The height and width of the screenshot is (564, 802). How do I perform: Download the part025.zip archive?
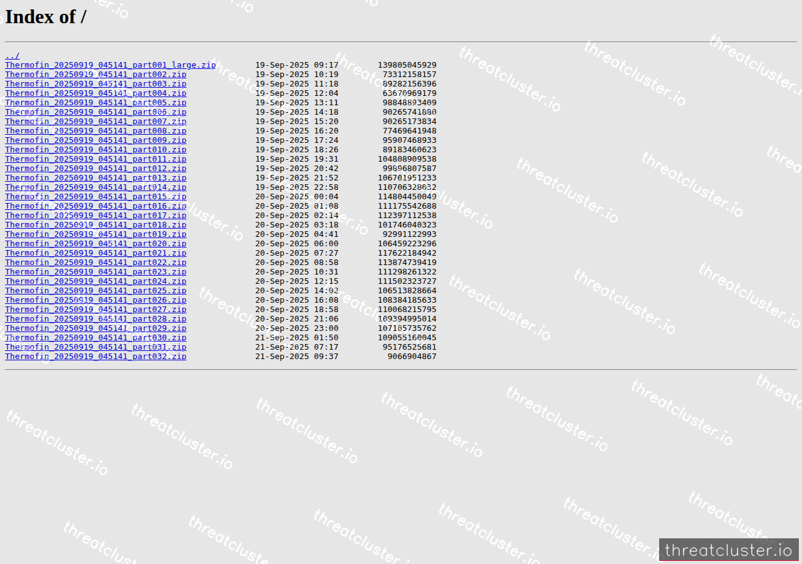pos(96,291)
